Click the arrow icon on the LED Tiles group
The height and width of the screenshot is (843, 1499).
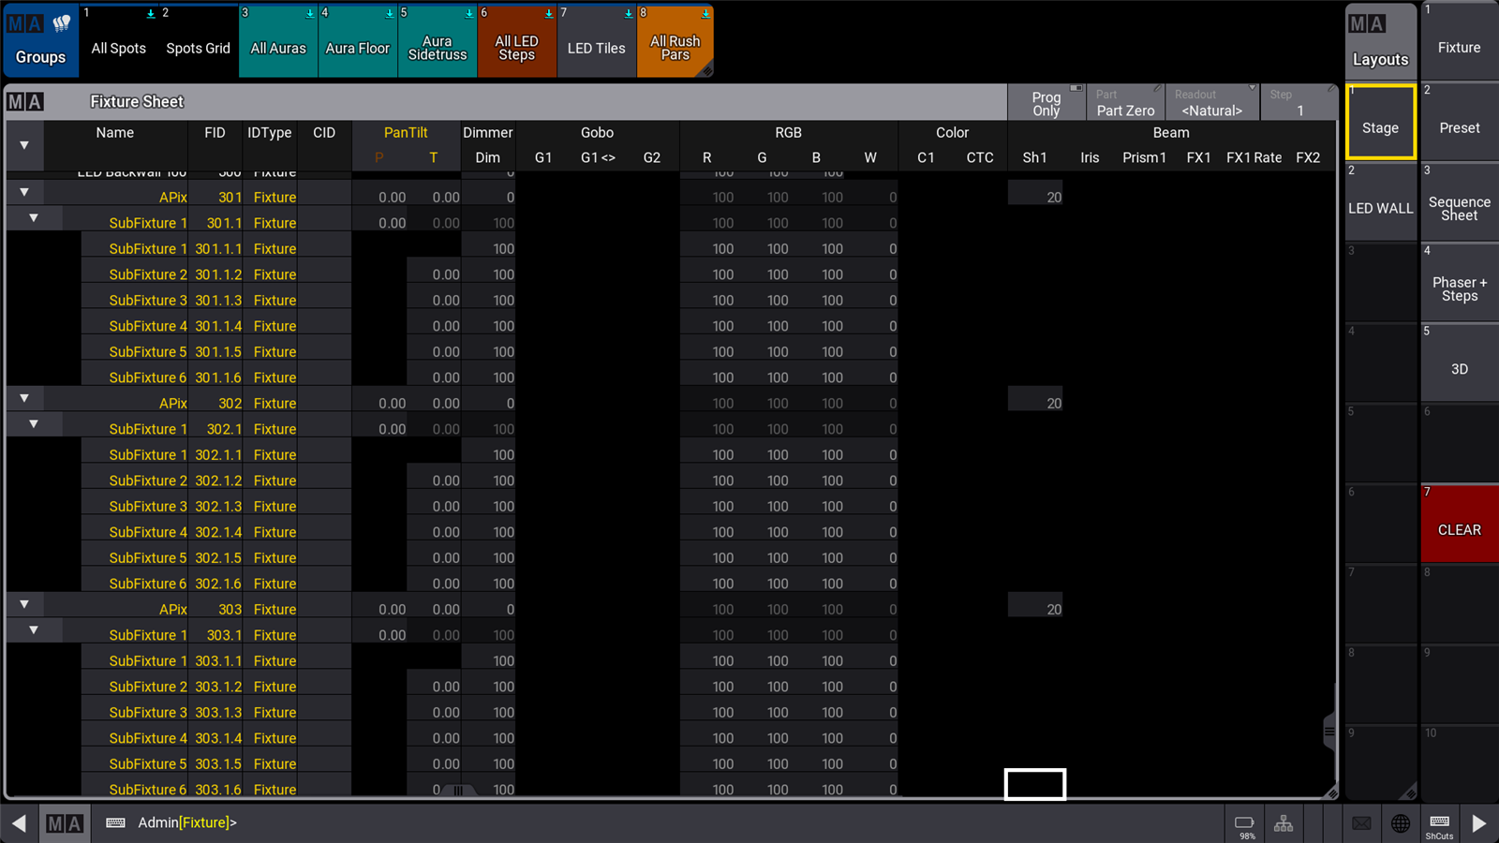point(629,13)
